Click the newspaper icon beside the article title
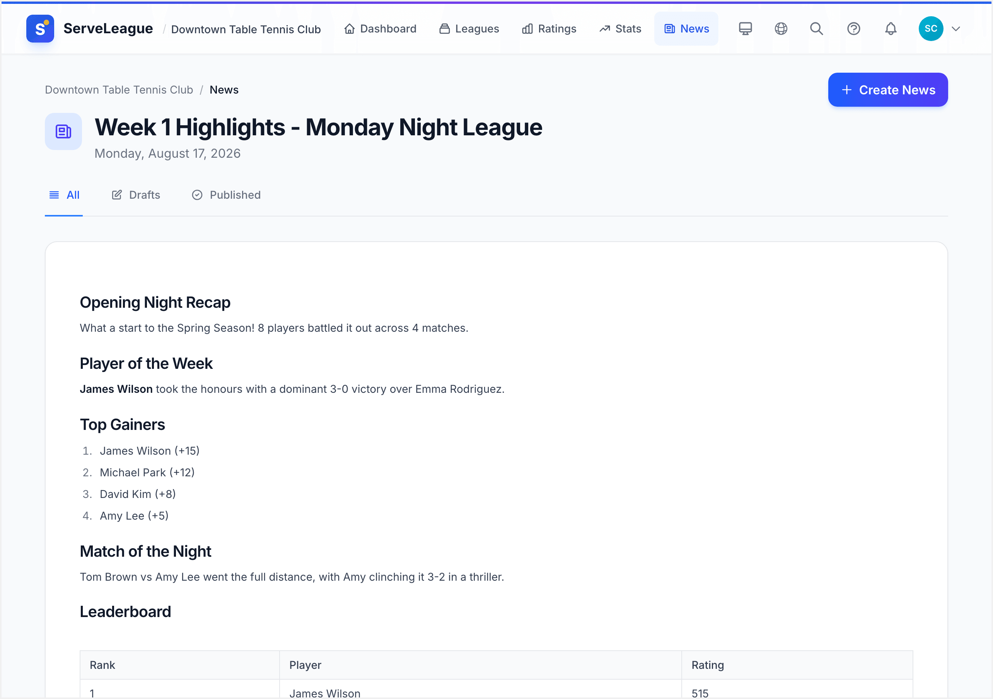This screenshot has width=993, height=699. pyautogui.click(x=63, y=131)
